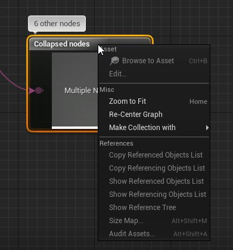Choose Zoom to Fit
233x250 pixels.
(154, 101)
